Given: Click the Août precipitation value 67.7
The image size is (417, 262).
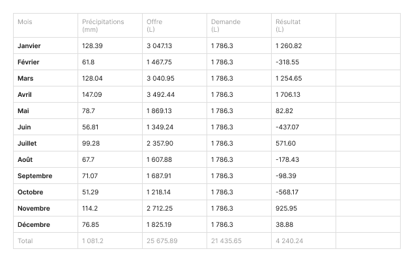Looking at the screenshot, I should [x=89, y=160].
